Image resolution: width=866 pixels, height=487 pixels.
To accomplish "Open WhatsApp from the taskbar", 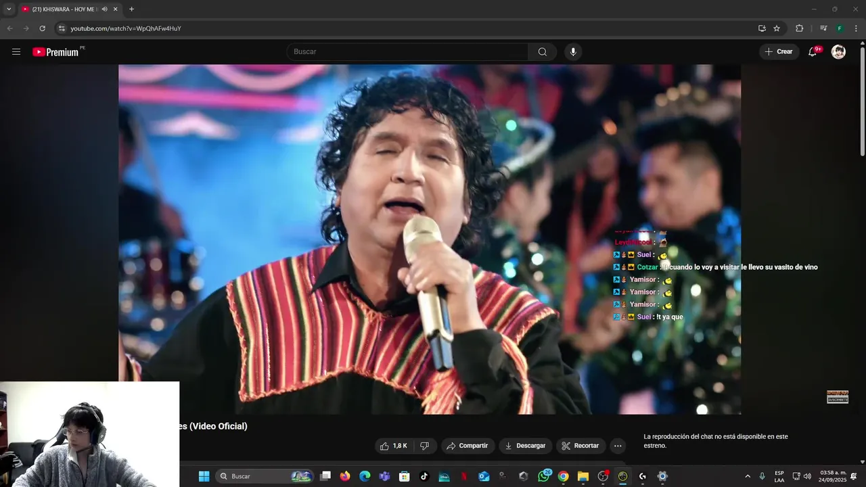I will pyautogui.click(x=544, y=476).
